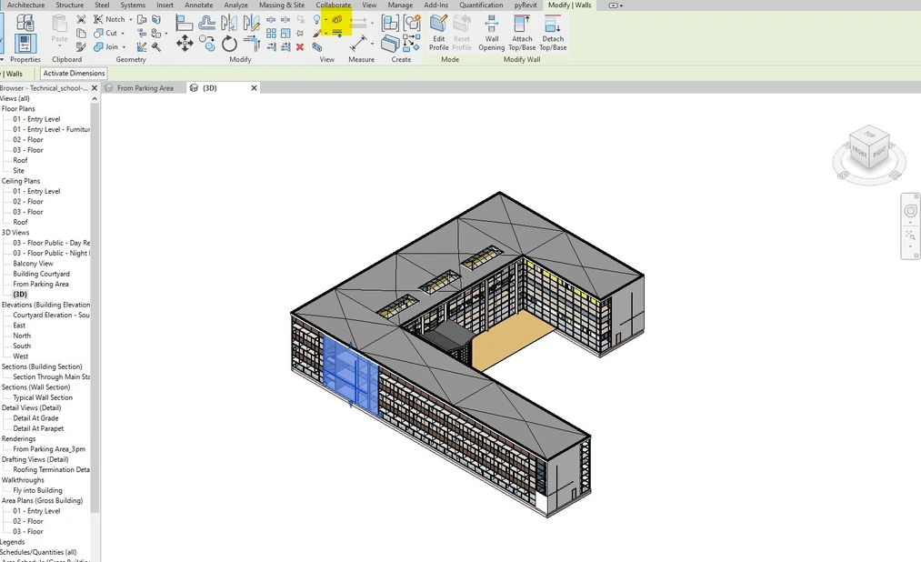The height and width of the screenshot is (562, 921).
Task: Click the Delete (red X) tool
Action: pos(300,47)
